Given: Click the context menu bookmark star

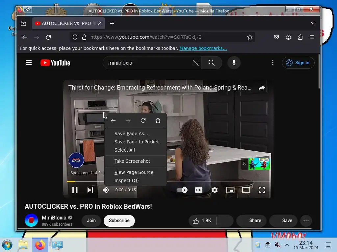Looking at the screenshot, I should click(x=158, y=121).
